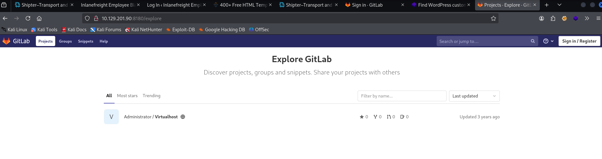The image size is (602, 159).
Task: Switch to the Trending tab
Action: click(x=151, y=96)
